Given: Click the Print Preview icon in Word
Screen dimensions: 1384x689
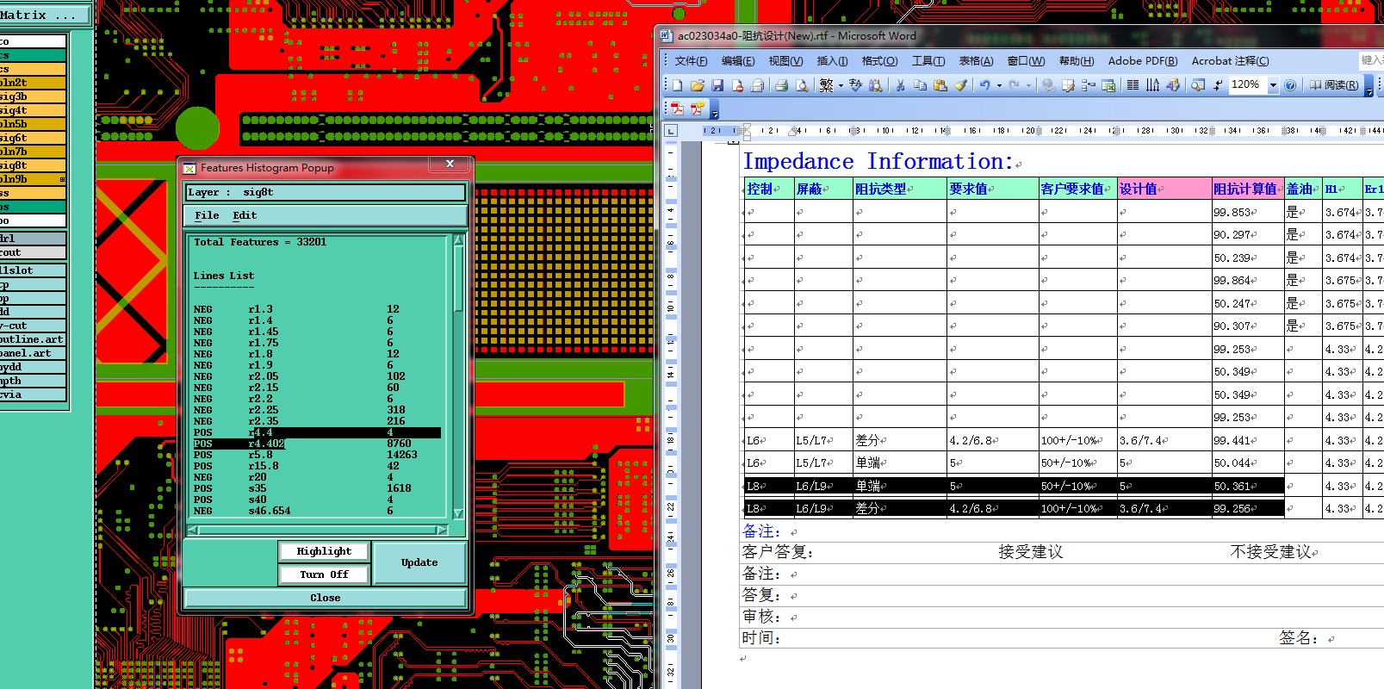Looking at the screenshot, I should pos(802,85).
